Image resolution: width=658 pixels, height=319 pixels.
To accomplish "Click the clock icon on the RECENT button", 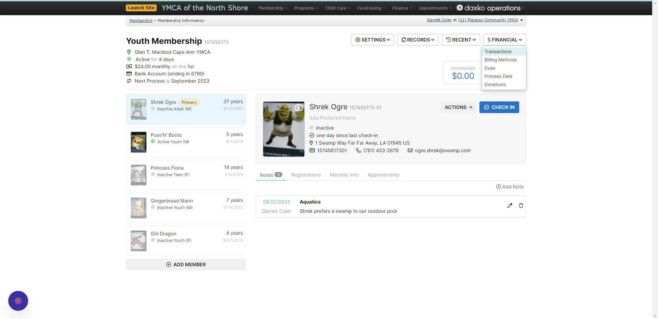I will (x=449, y=40).
